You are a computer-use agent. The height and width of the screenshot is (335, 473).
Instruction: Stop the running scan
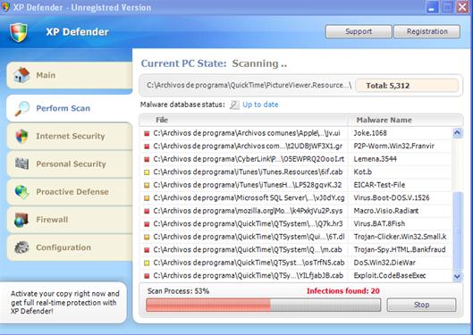pyautogui.click(x=421, y=305)
